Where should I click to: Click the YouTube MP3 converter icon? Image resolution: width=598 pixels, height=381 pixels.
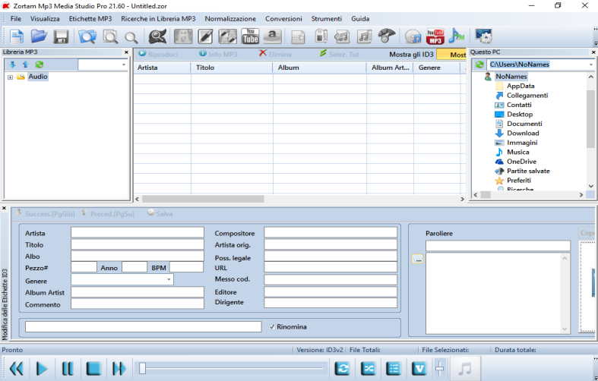pyautogui.click(x=435, y=36)
